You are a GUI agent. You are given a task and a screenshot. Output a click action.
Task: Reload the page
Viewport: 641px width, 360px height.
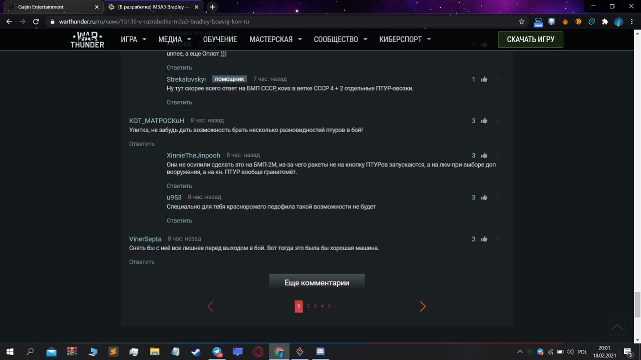click(36, 21)
